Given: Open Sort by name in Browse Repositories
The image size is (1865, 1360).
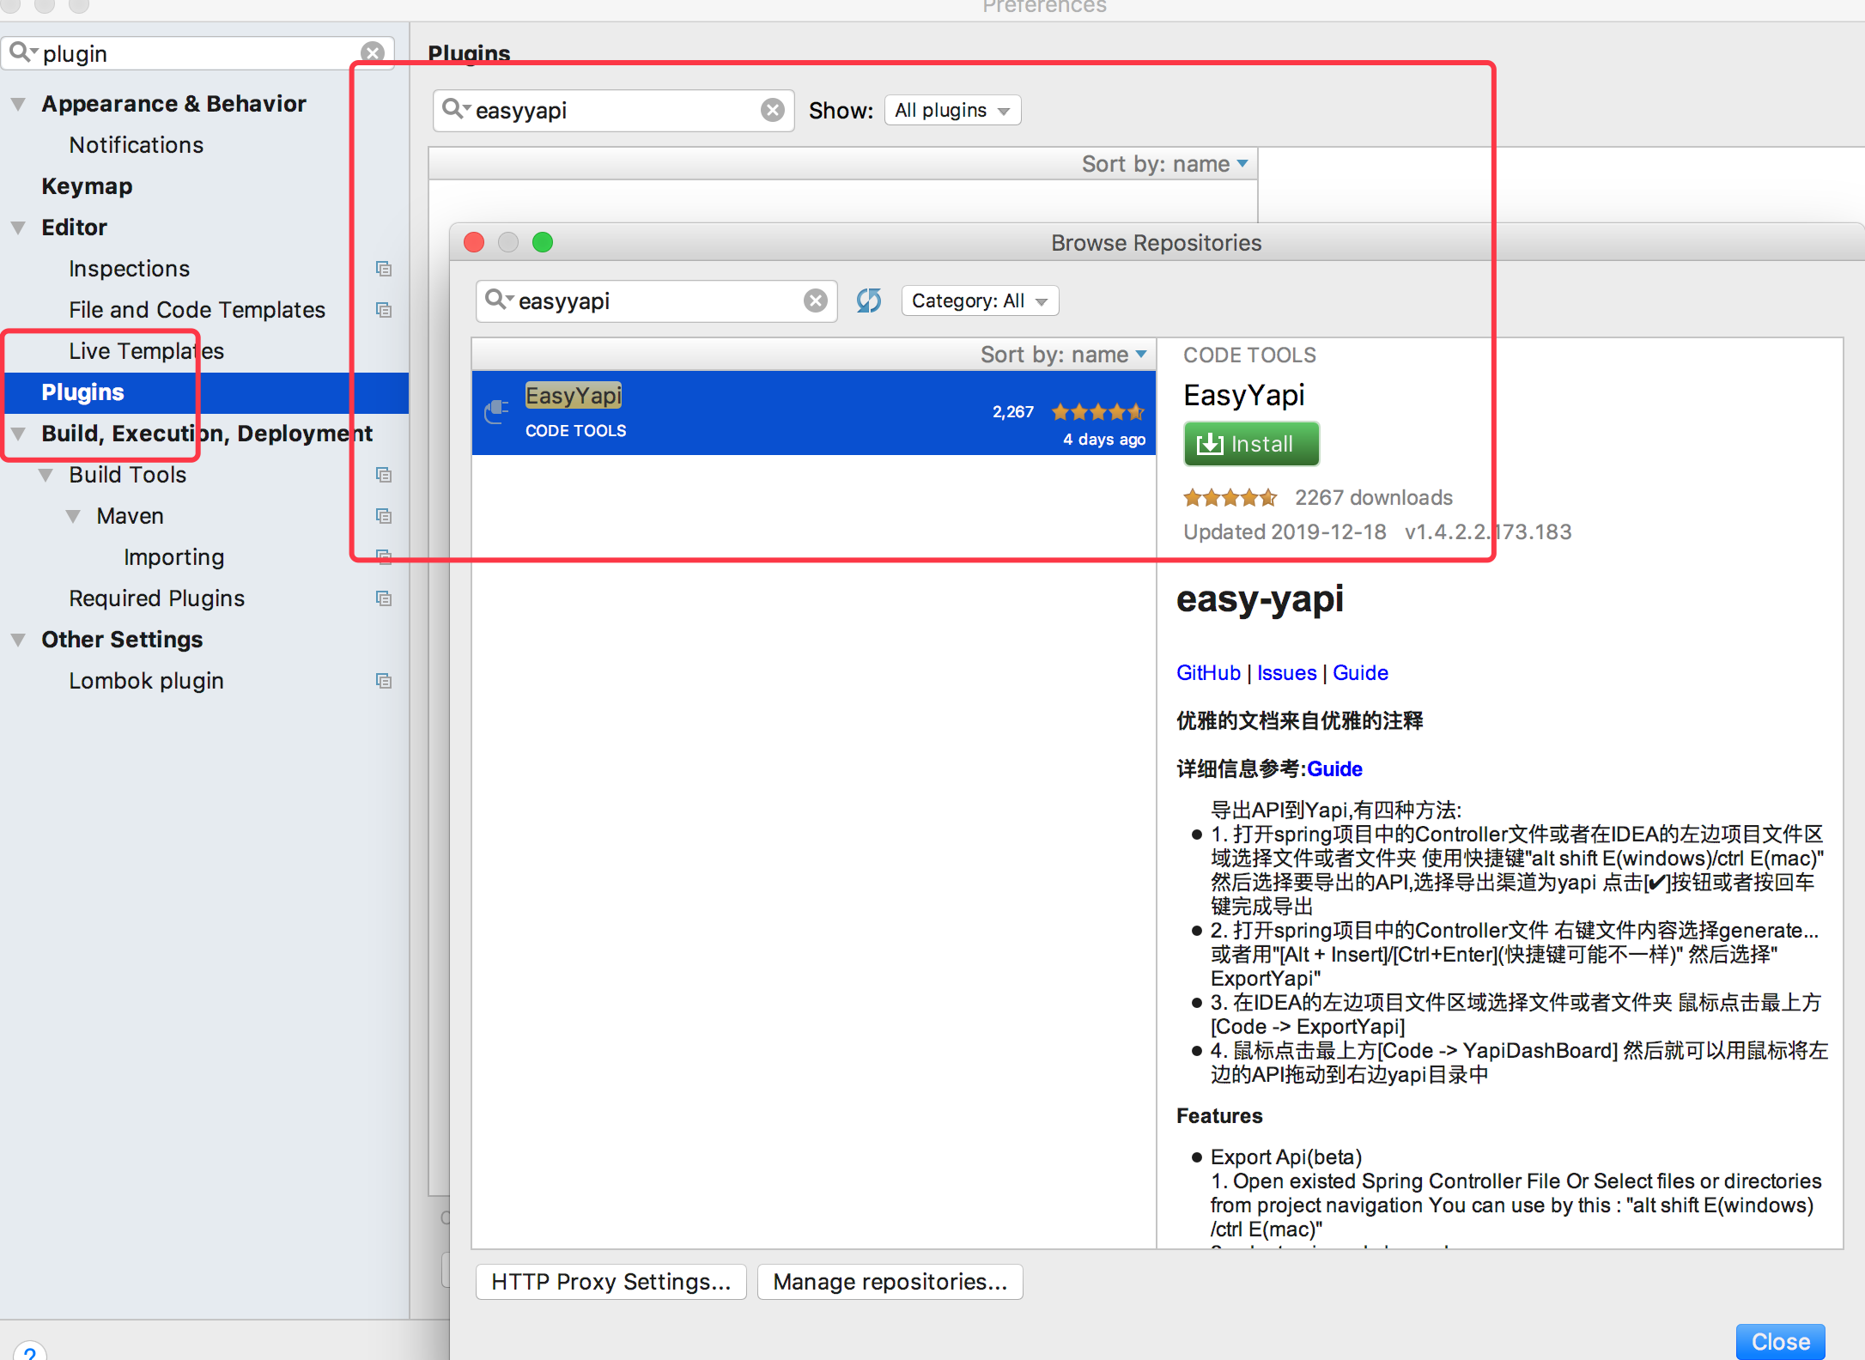Looking at the screenshot, I should tap(1063, 355).
